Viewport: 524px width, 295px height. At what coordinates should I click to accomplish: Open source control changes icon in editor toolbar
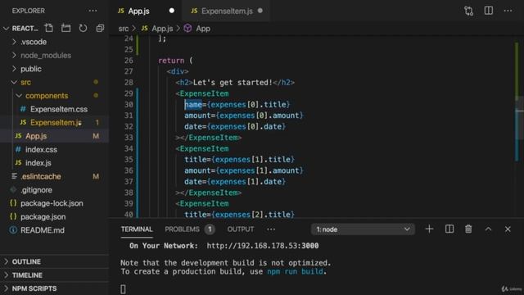pos(468,11)
